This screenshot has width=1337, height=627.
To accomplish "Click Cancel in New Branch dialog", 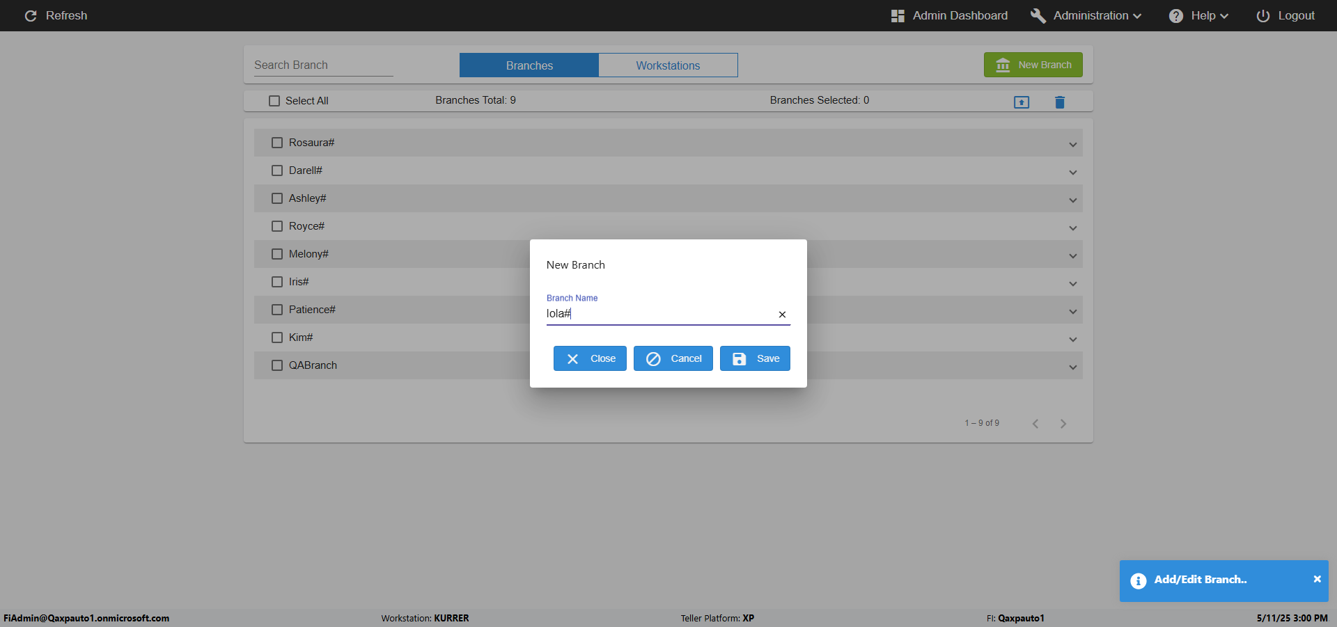I will (673, 358).
